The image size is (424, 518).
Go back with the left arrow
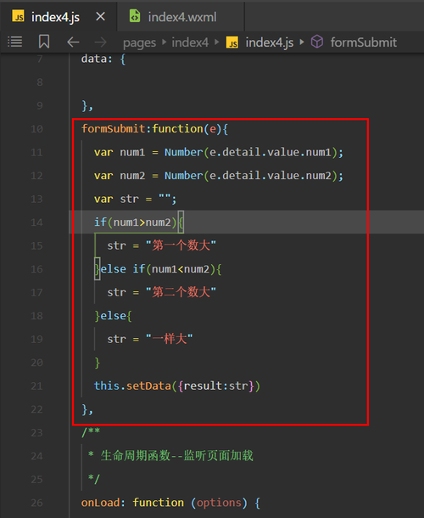[73, 42]
